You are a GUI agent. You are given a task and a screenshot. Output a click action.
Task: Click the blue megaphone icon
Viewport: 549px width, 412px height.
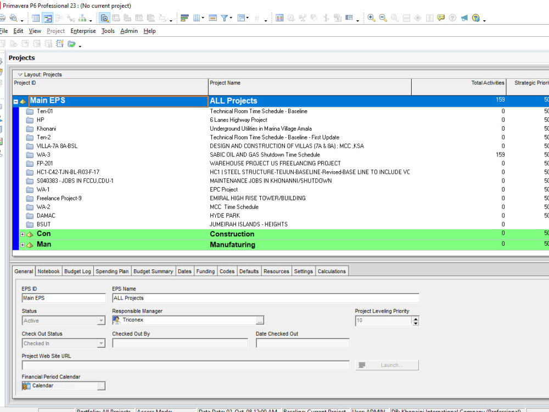(x=464, y=18)
